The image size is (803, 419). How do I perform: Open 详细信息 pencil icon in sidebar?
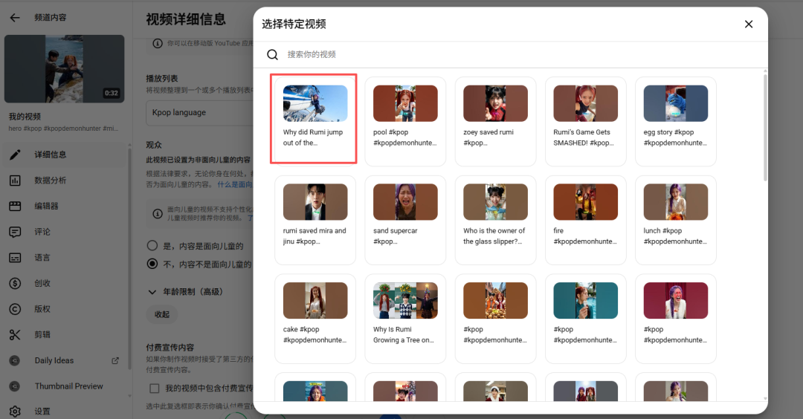[x=15, y=155]
